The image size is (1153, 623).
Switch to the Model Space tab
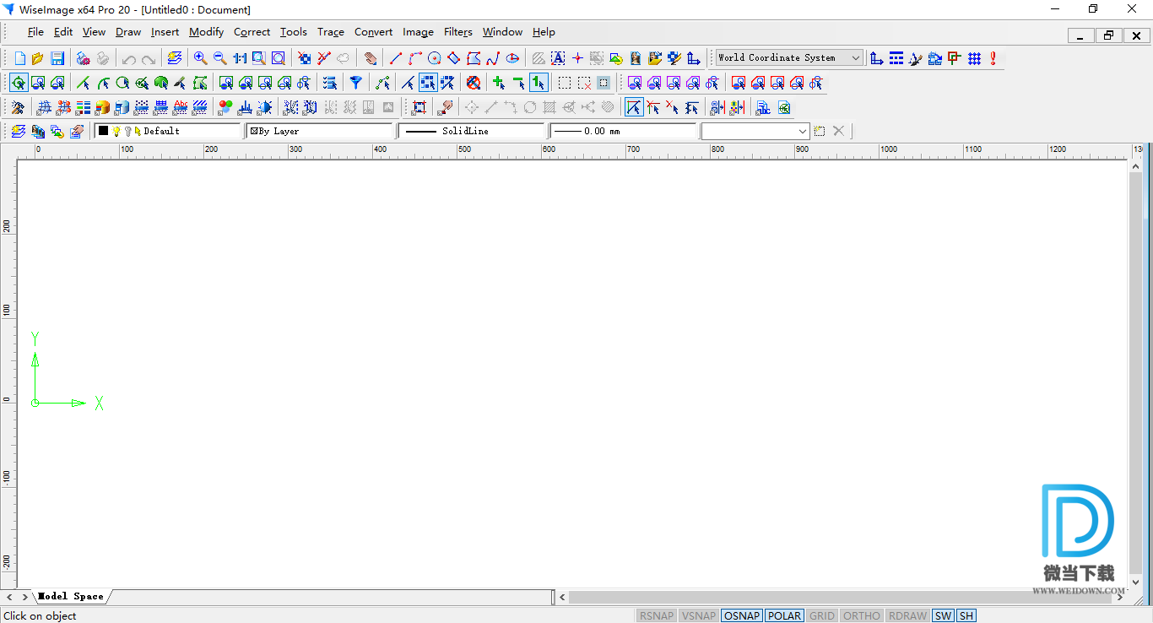coord(71,596)
